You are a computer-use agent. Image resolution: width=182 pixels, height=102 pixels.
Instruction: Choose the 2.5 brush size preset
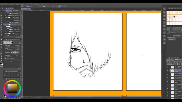click(18, 75)
